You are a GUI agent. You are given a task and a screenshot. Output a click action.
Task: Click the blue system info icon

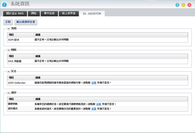[x=5, y=4]
